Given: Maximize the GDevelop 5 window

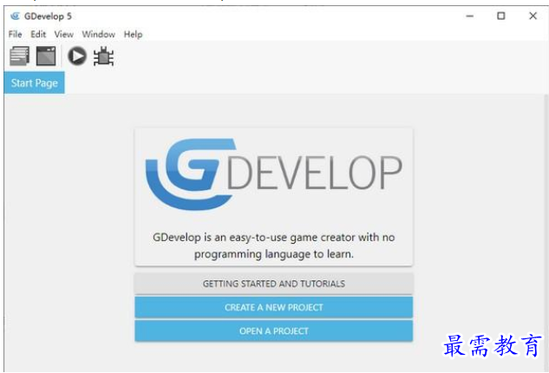Looking at the screenshot, I should coord(501,16).
